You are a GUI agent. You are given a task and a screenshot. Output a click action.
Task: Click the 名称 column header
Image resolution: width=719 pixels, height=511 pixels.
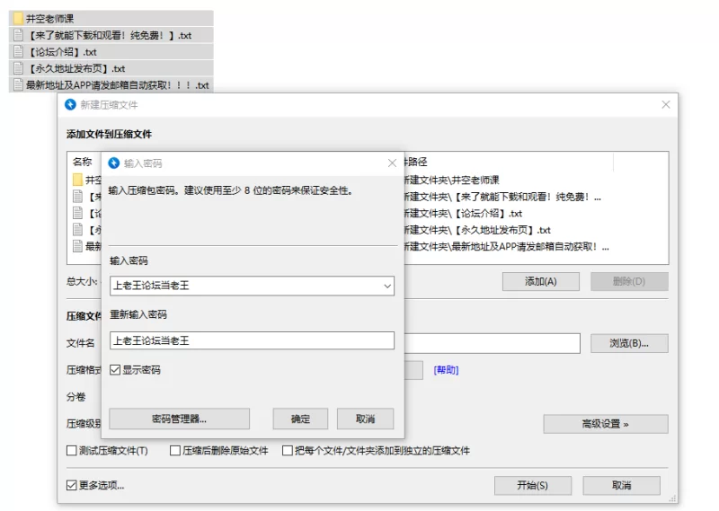pyautogui.click(x=82, y=162)
